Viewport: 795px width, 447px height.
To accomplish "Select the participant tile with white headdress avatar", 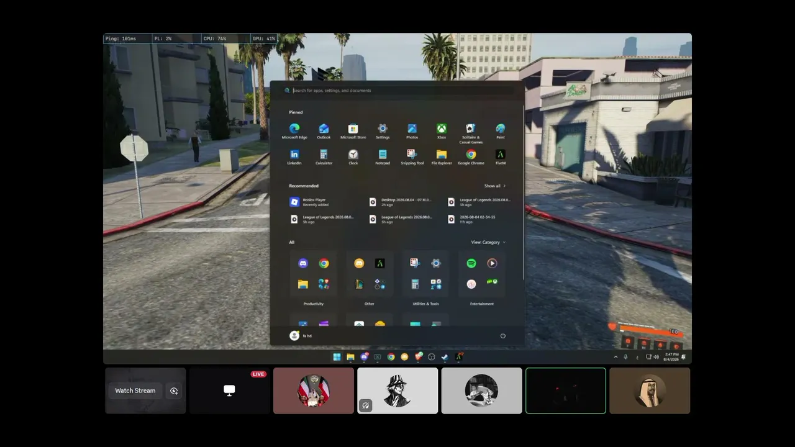I will point(650,391).
